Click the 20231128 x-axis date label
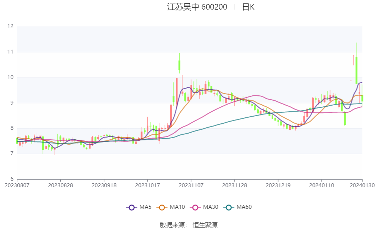377x229 pixels. [x=234, y=185]
